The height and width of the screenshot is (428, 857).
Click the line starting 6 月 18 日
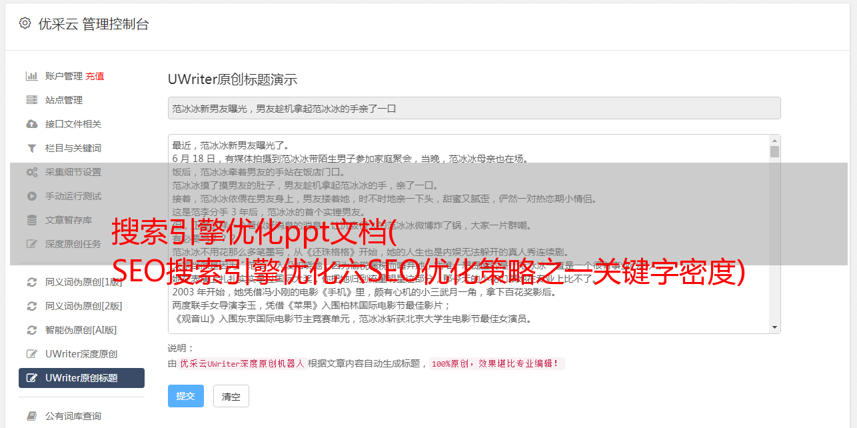click(x=350, y=159)
